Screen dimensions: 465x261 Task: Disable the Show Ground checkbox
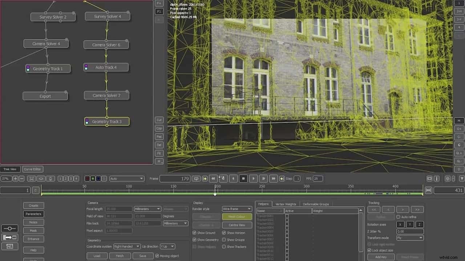point(195,233)
